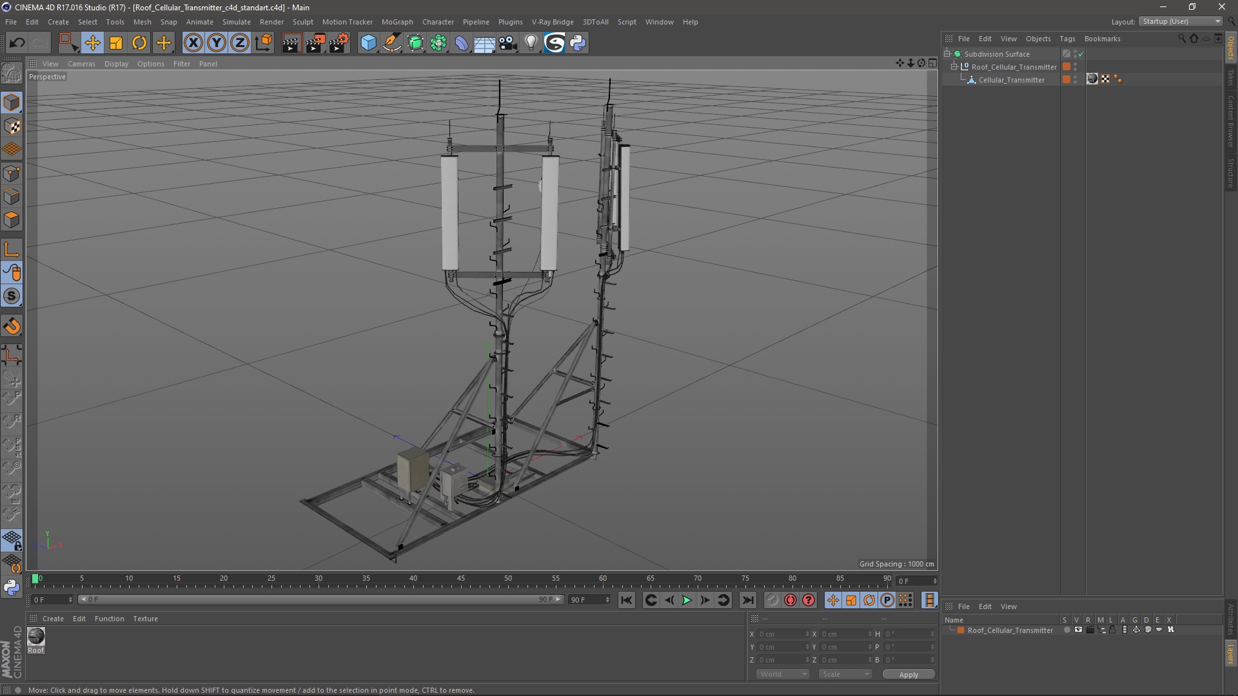1238x696 pixels.
Task: Open the V-Ray Bridge menu
Action: [553, 22]
